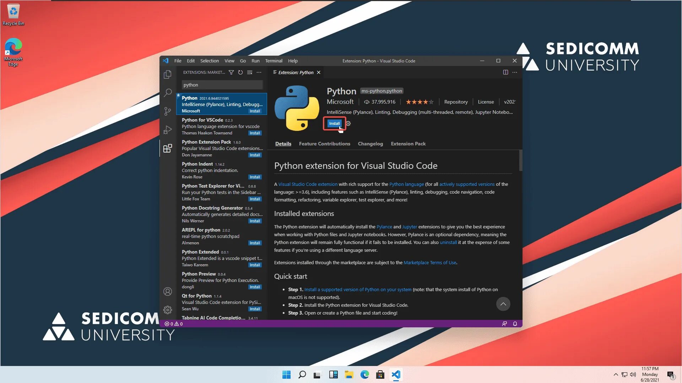Viewport: 682px width, 383px height.
Task: Switch to the Extension Pack tab
Action: [408, 144]
